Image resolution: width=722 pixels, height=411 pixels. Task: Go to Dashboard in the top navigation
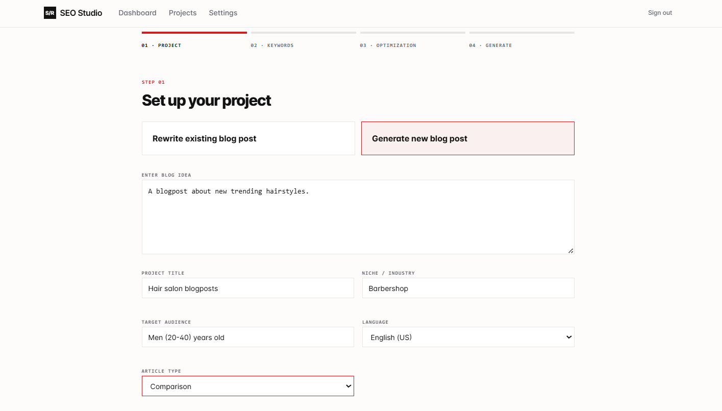pyautogui.click(x=137, y=13)
